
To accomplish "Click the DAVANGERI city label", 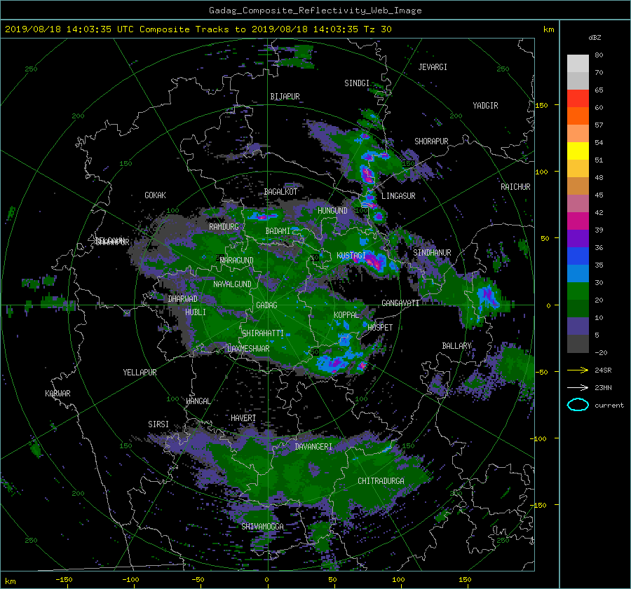I will pos(313,447).
